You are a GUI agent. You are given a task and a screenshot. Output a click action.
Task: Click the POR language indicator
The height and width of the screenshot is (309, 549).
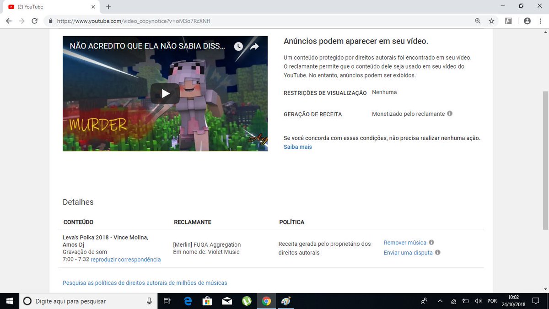point(492,301)
